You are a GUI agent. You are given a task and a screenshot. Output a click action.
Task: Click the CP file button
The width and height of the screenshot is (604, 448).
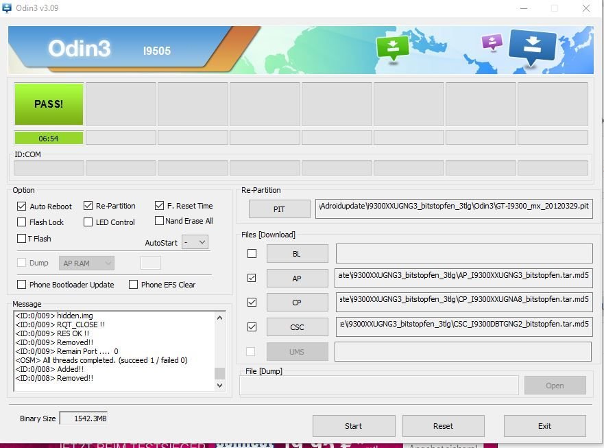297,303
